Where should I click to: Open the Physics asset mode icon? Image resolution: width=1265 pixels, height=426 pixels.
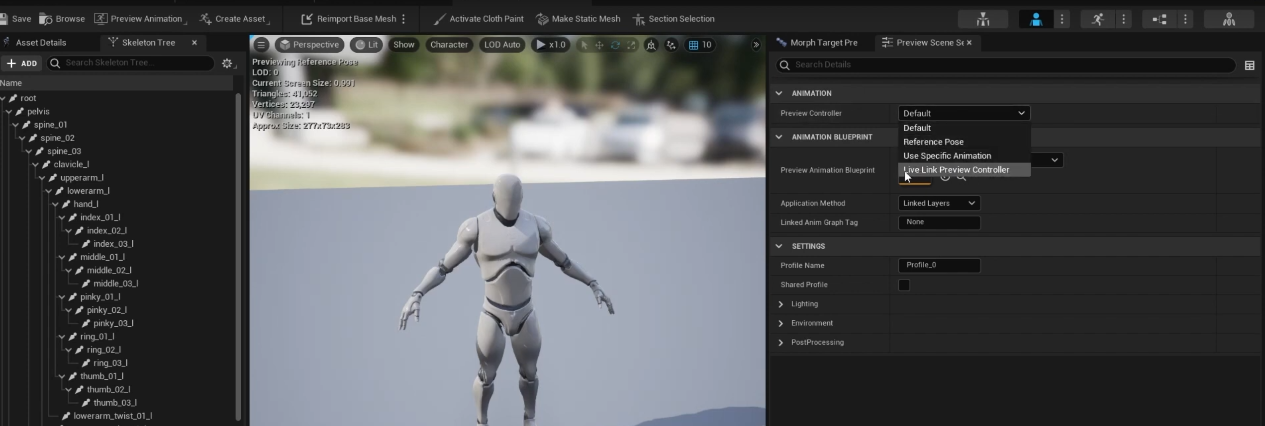point(1228,19)
